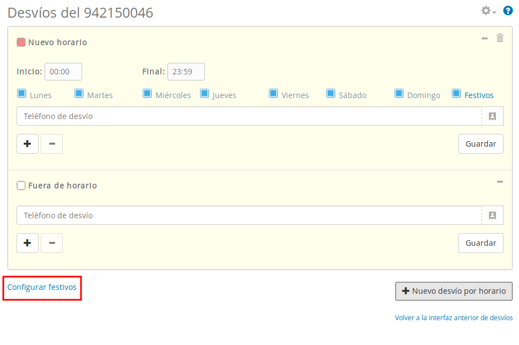Open the settings gear dropdown

pyautogui.click(x=488, y=11)
